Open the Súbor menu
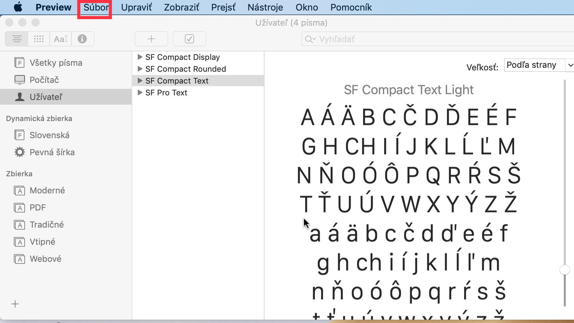 click(x=96, y=7)
